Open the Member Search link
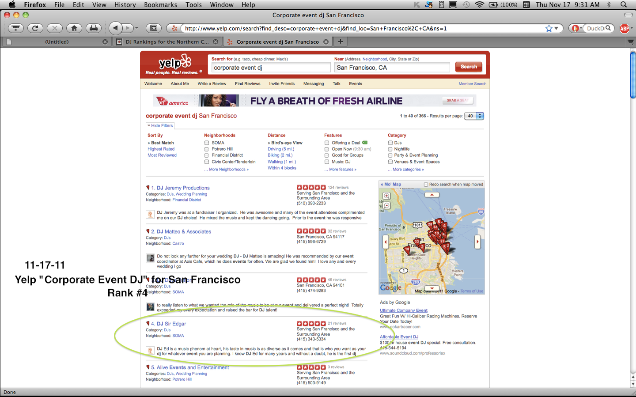 [472, 83]
